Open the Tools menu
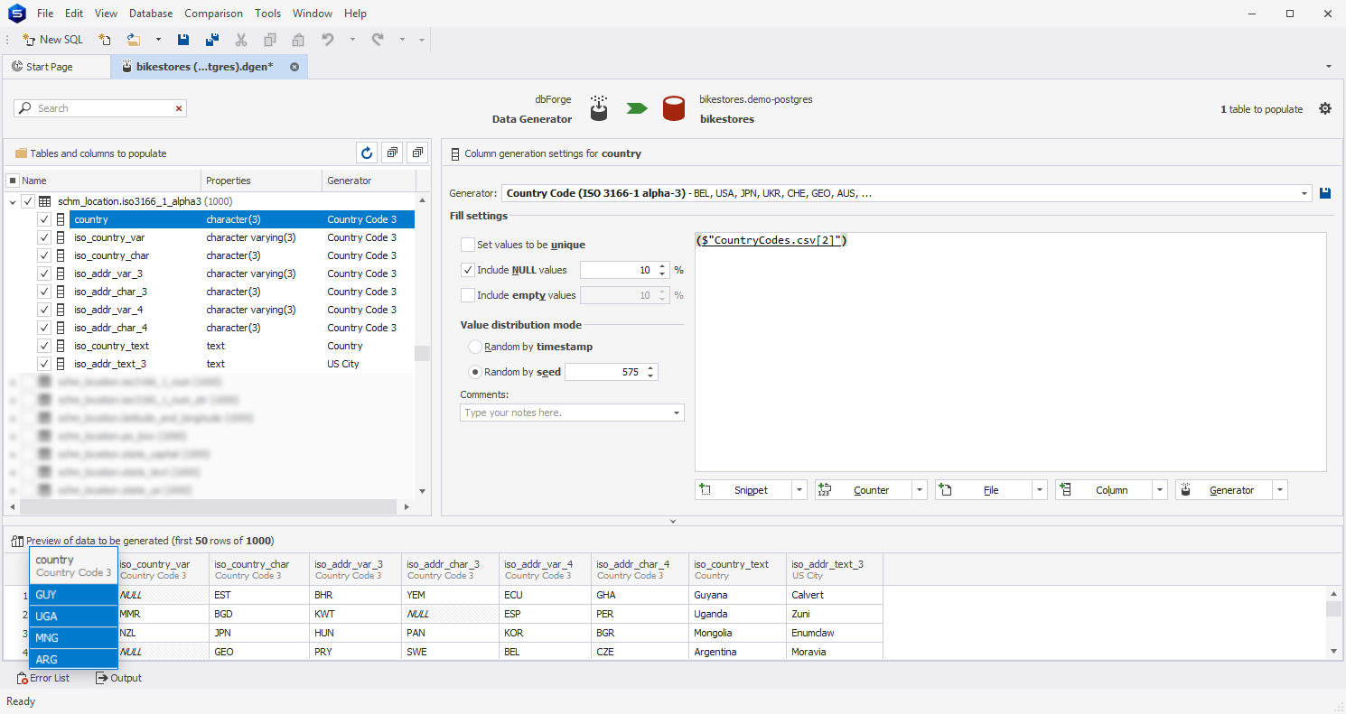 pos(267,14)
